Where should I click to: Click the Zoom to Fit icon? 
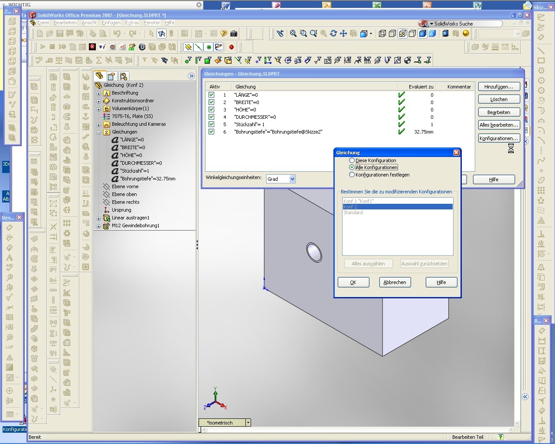click(x=293, y=33)
